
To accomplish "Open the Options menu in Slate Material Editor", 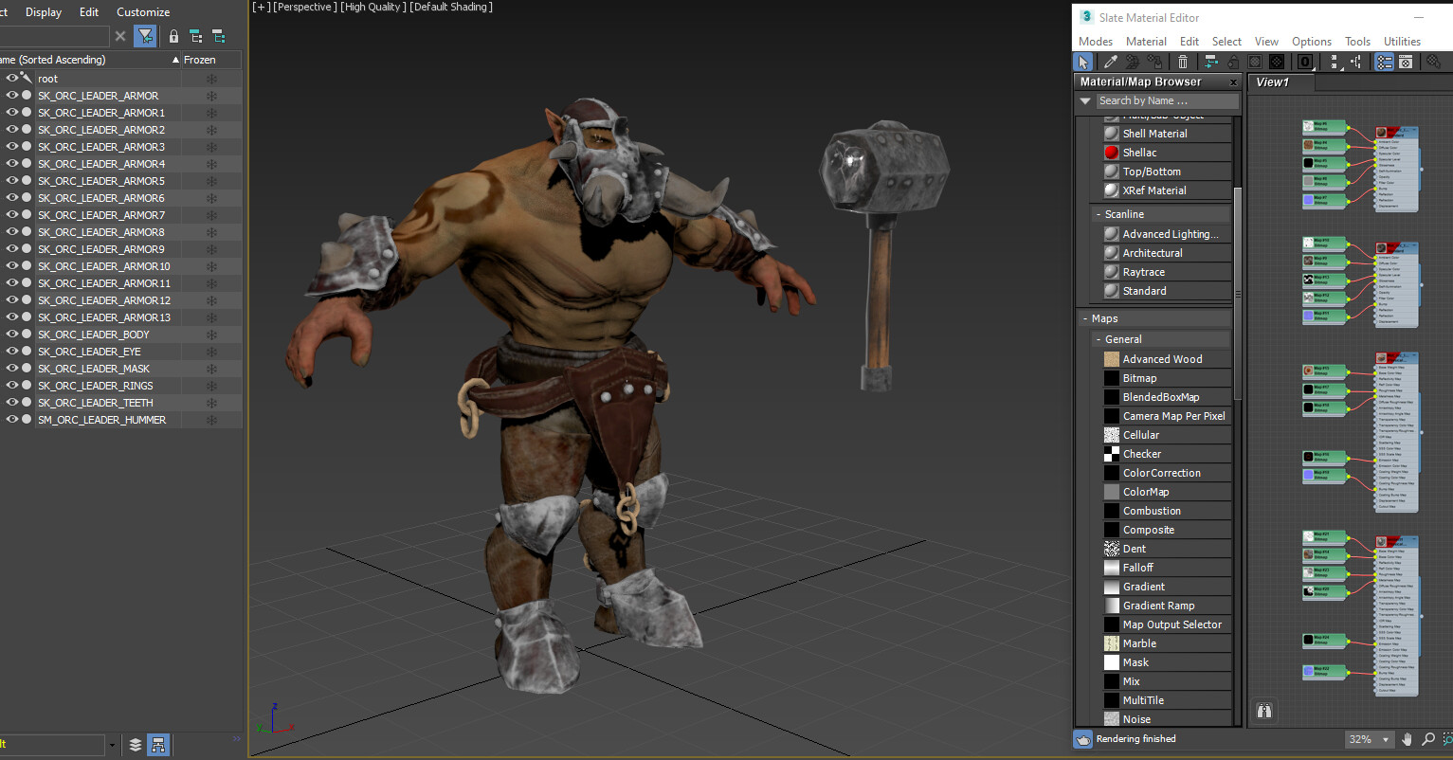I will pyautogui.click(x=1311, y=41).
